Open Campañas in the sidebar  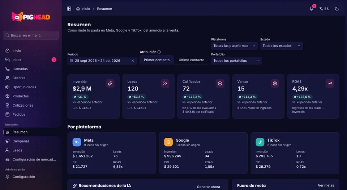coord(31,141)
